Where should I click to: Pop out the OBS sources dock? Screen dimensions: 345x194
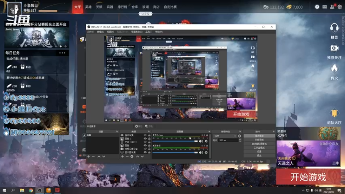click(149, 131)
